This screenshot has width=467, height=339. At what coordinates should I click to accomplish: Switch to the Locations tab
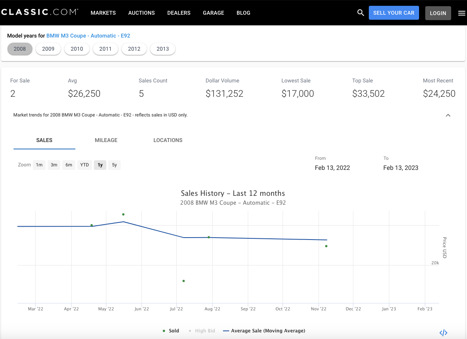[x=168, y=140]
